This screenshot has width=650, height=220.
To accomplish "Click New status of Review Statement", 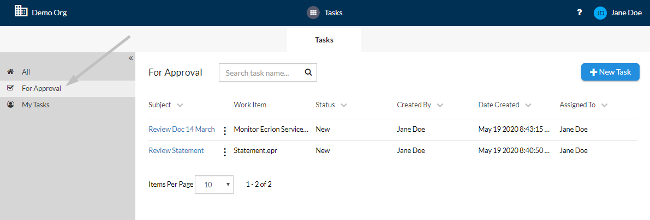I will pyautogui.click(x=323, y=150).
